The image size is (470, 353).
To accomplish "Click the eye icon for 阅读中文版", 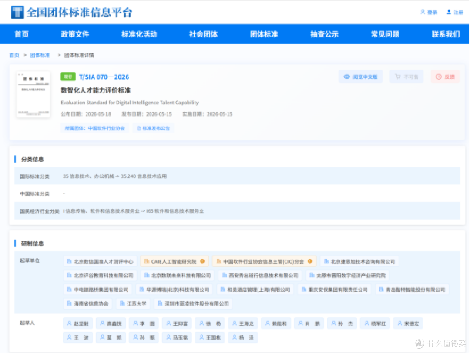I will coord(347,77).
